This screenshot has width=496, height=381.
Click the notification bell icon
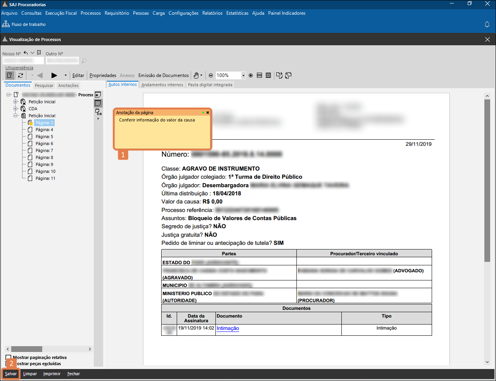487,24
